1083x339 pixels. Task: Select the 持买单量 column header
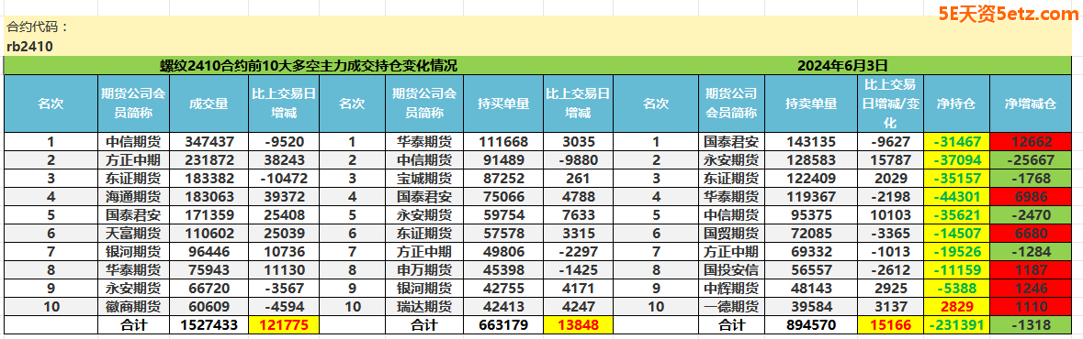click(x=503, y=104)
